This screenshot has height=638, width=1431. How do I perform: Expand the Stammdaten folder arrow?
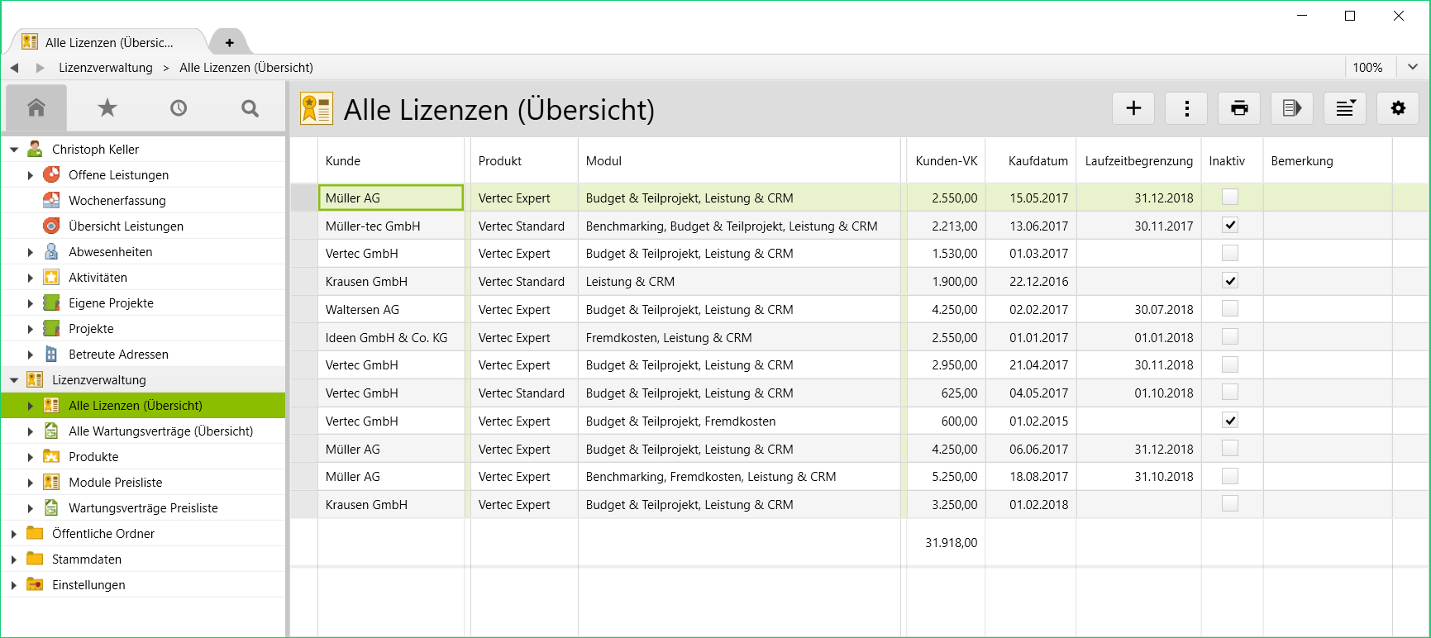(x=14, y=559)
